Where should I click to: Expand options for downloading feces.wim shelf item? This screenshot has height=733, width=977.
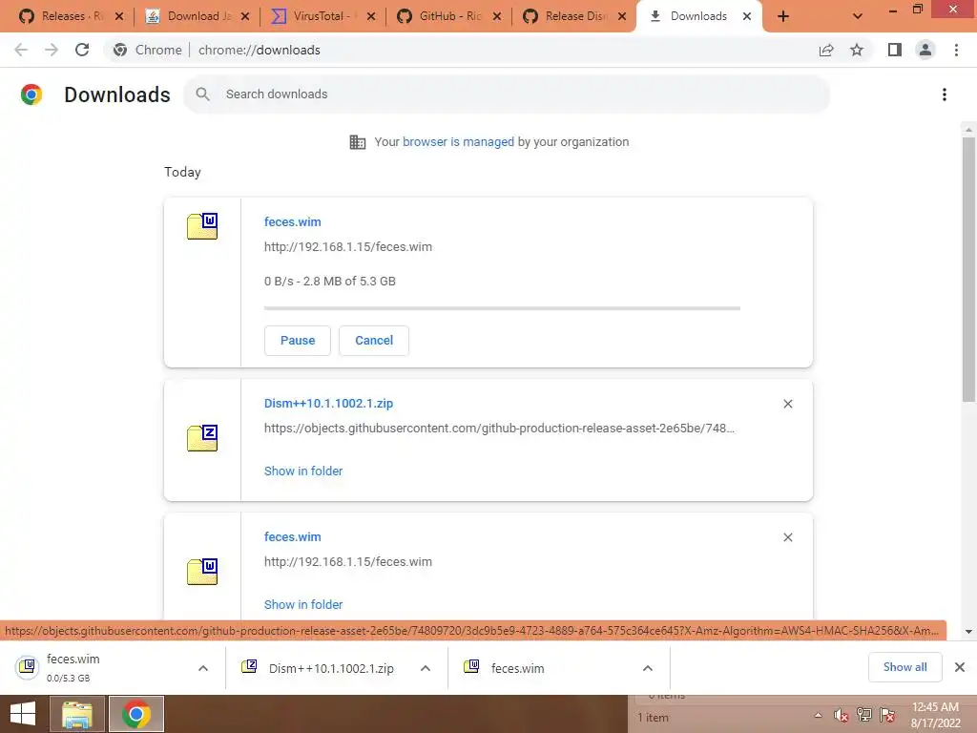point(203,668)
